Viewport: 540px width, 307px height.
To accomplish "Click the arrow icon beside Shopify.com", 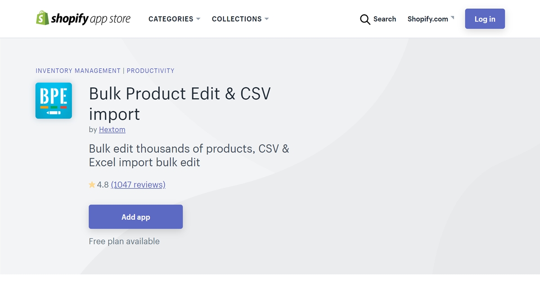I will (x=452, y=18).
